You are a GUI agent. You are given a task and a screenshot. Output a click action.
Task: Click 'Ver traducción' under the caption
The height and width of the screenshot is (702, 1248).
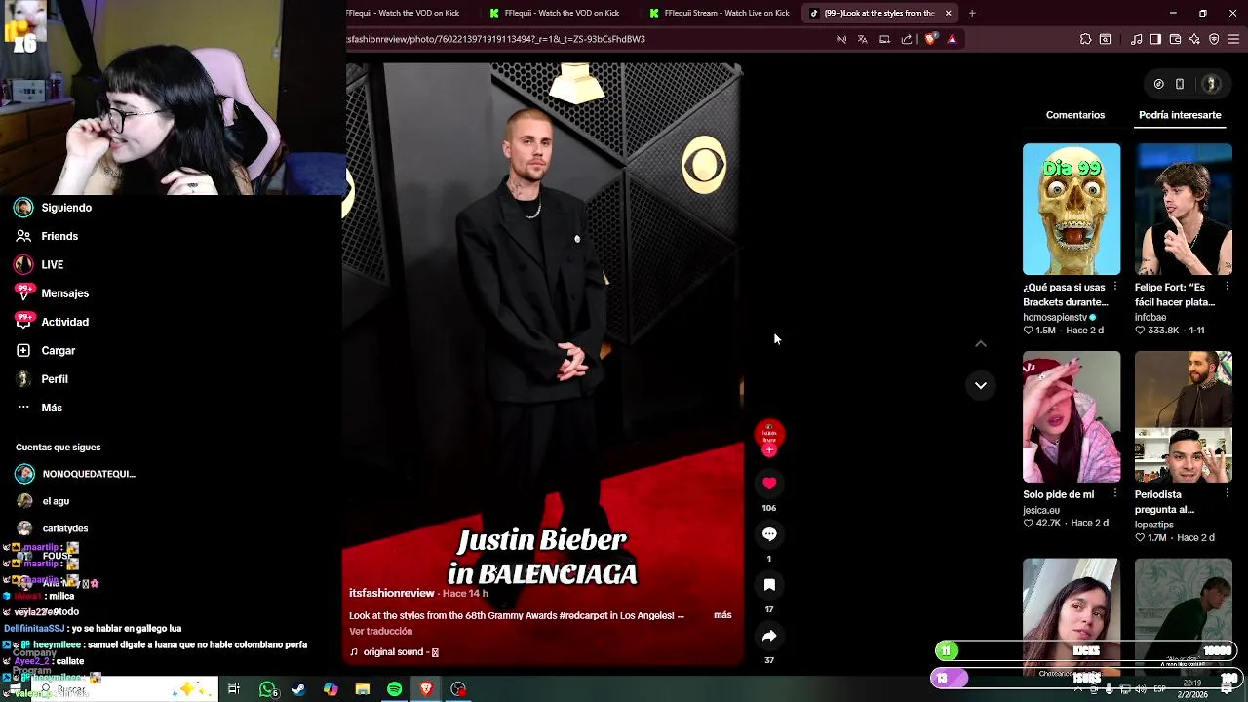[x=380, y=631]
